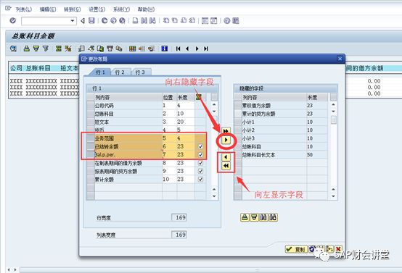Image resolution: width=402 pixels, height=273 pixels.
Task: Click Find binoculars icon below the hidden fields table
Action: 263,217
